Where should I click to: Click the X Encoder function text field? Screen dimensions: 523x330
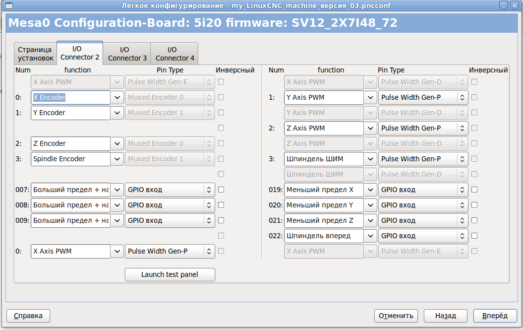point(70,98)
